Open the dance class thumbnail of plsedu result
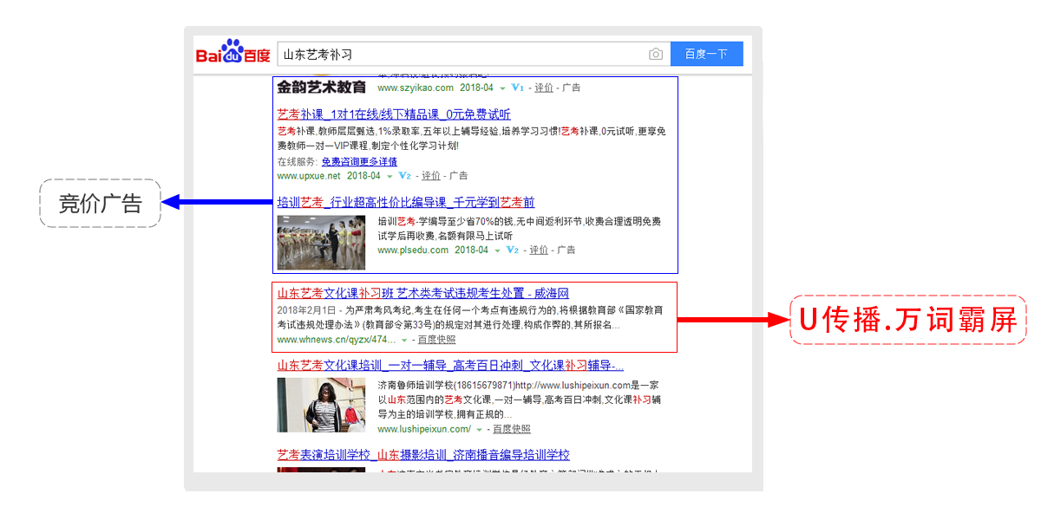The image size is (1041, 520). 321,243
